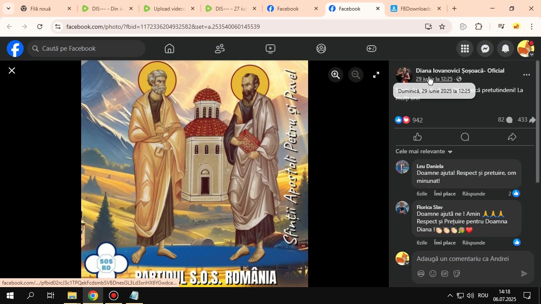541x304 pixels.
Task: Show the 433 shares count
Action: [527, 120]
